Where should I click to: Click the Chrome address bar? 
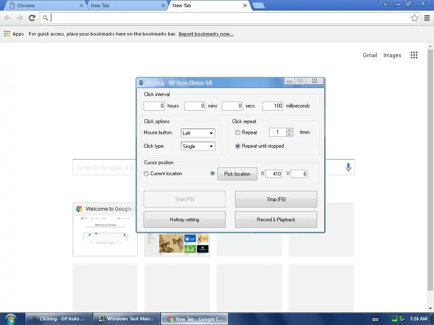point(230,18)
